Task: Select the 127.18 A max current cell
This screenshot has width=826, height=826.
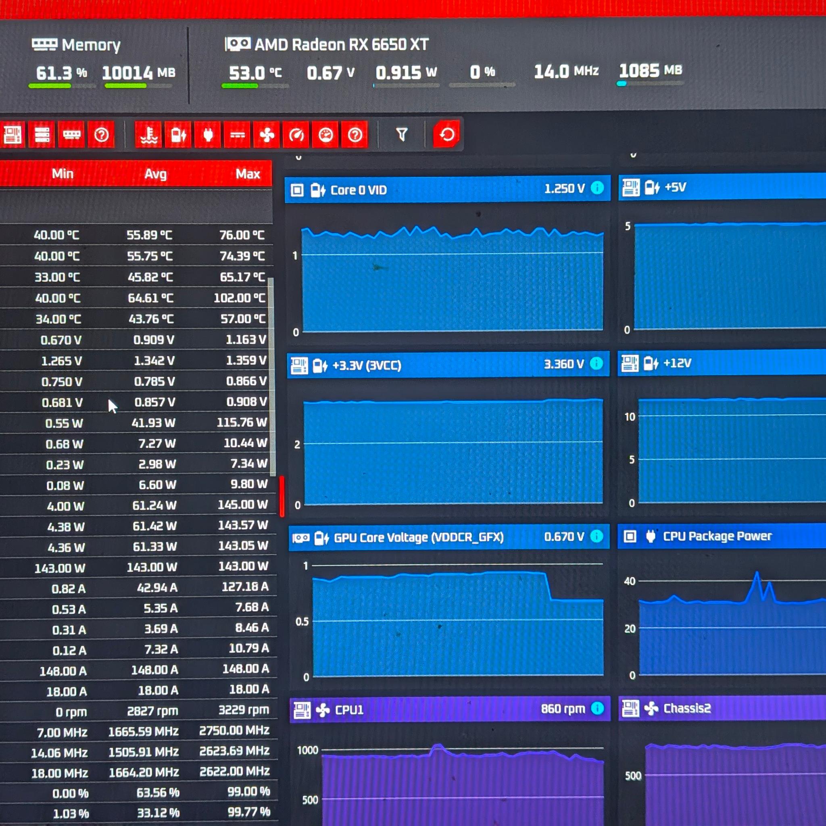Action: [x=245, y=586]
